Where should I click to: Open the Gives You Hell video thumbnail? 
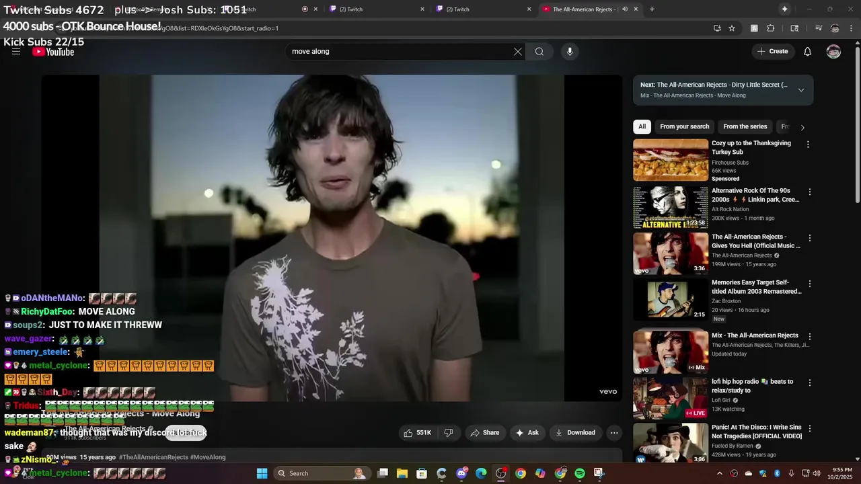671,253
